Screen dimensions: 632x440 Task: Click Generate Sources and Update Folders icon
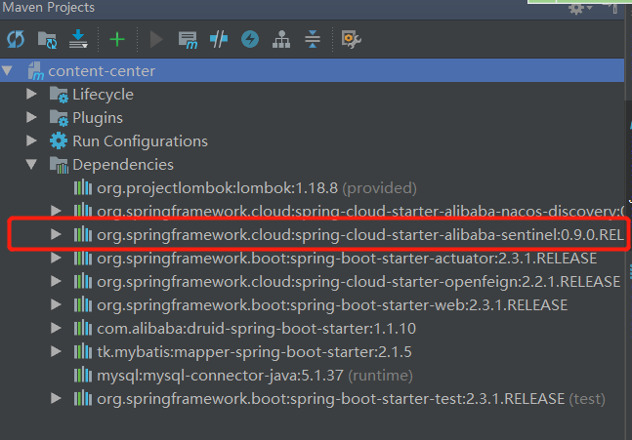(47, 39)
